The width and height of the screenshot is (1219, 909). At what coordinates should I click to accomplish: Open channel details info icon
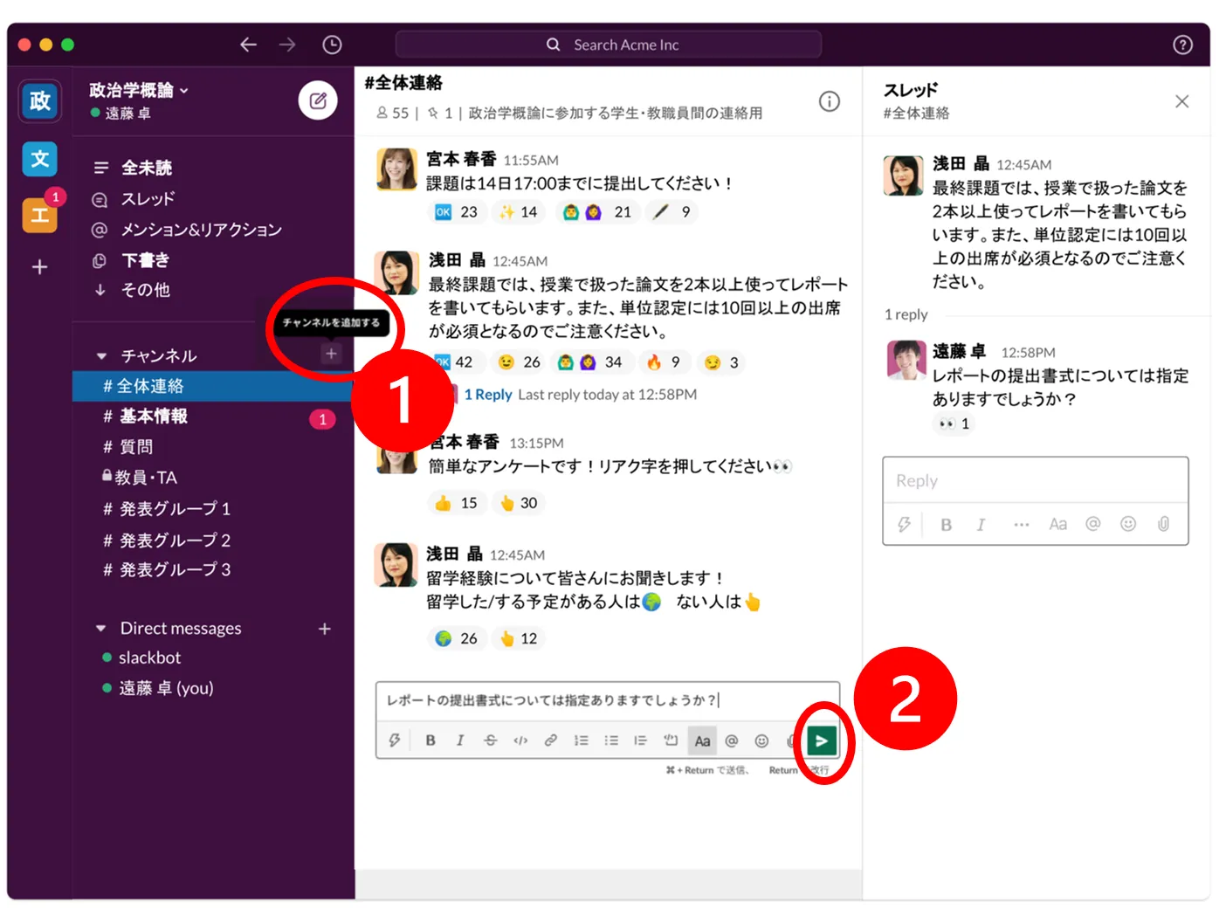(x=829, y=101)
